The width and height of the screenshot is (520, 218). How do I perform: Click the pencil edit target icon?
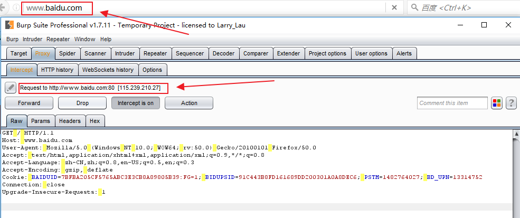(x=11, y=88)
